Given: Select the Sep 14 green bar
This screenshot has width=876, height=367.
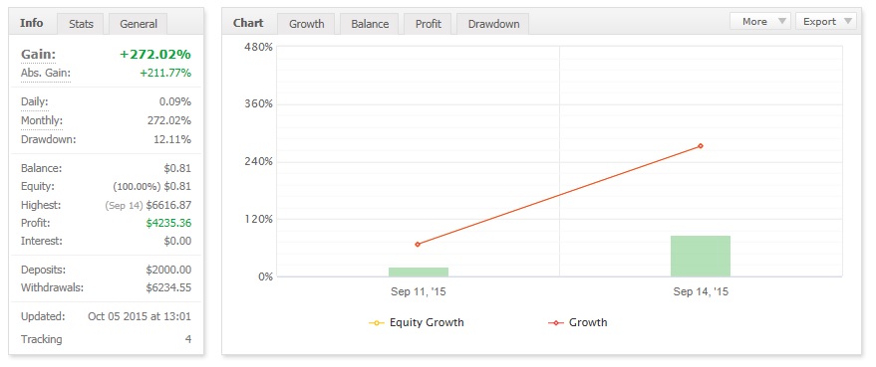Looking at the screenshot, I should pos(700,256).
